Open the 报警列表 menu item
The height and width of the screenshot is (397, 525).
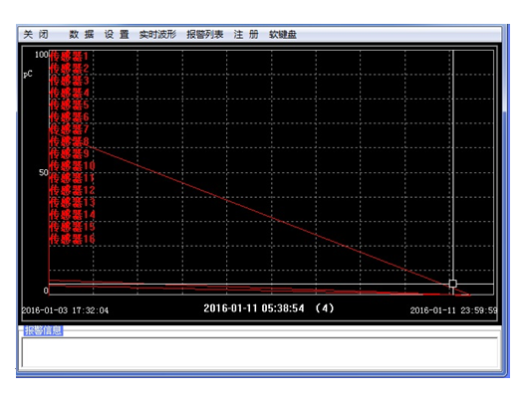point(205,34)
